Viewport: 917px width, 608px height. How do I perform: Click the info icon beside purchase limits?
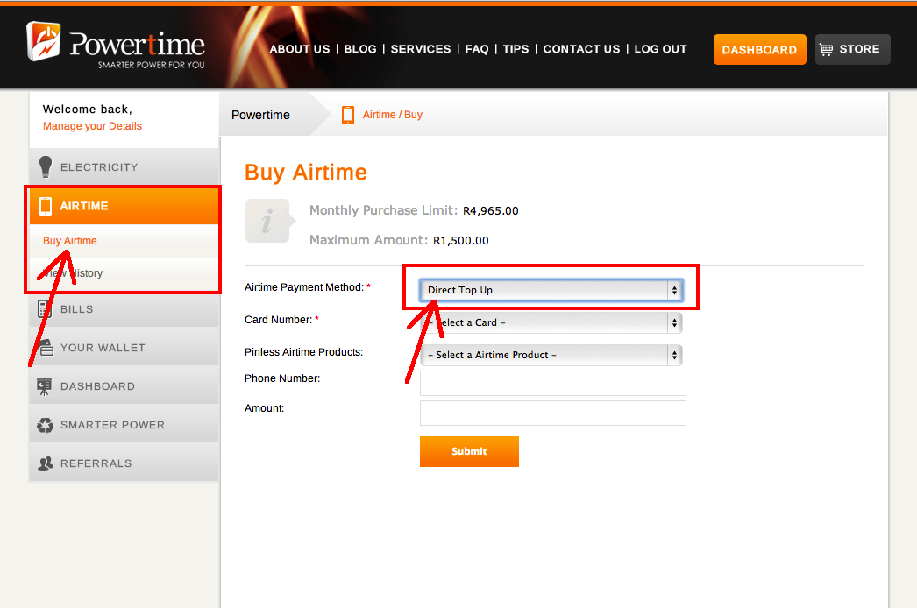(269, 221)
